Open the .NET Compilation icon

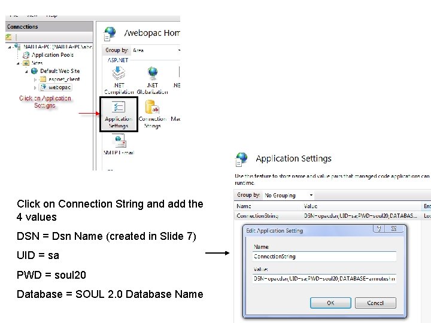point(119,80)
